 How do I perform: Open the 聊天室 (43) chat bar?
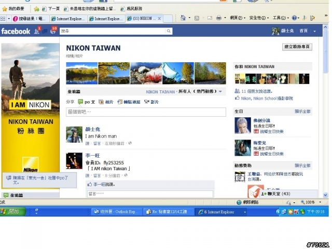click(289, 193)
